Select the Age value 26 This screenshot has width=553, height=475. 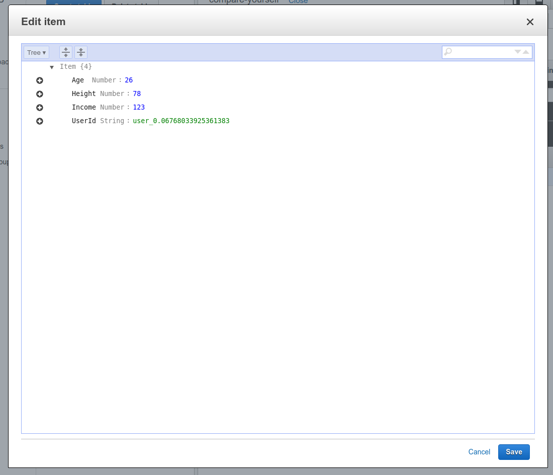pos(129,80)
